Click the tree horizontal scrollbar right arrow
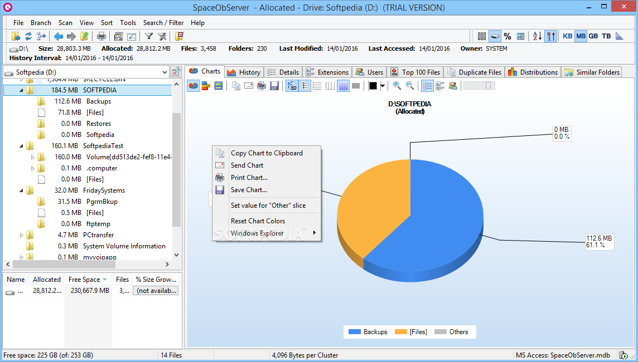Screen dimensions: 638x362 (x=167, y=265)
